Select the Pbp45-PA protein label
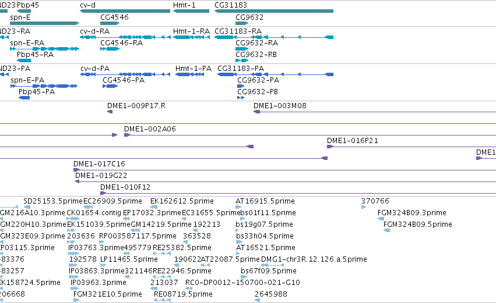Viewport: 496px width, 303px height. [37, 92]
